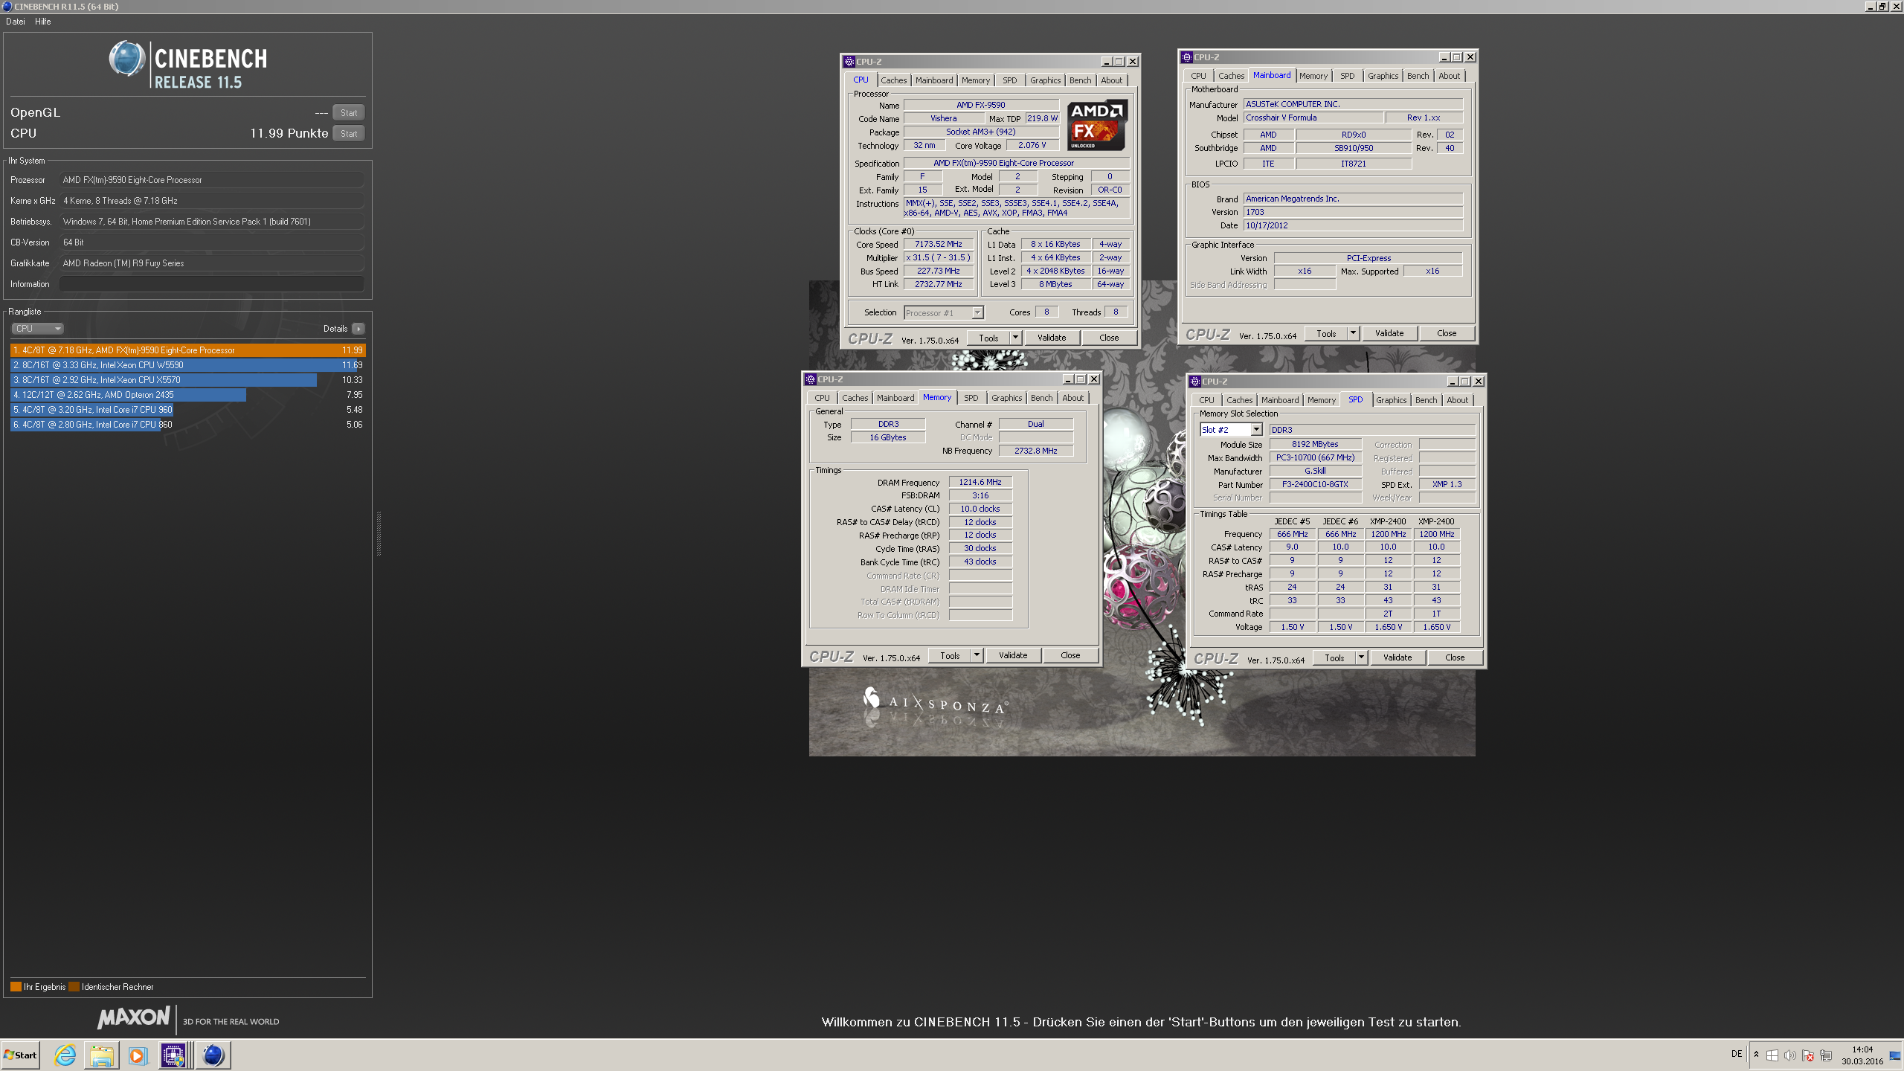Select the AMD Opteron 2435 ranking row

coord(188,395)
